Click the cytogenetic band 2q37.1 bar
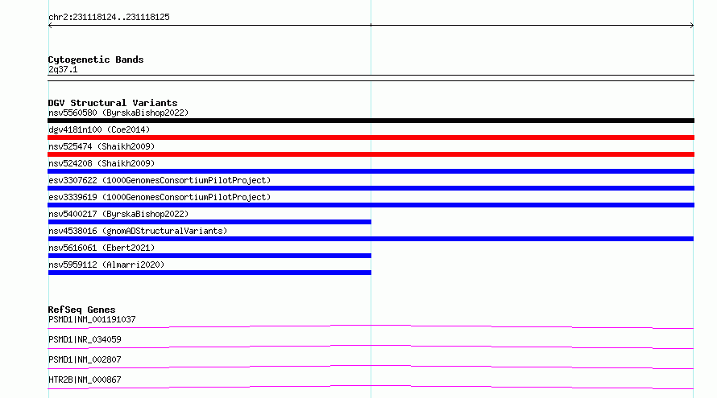The image size is (717, 398). coord(371,78)
